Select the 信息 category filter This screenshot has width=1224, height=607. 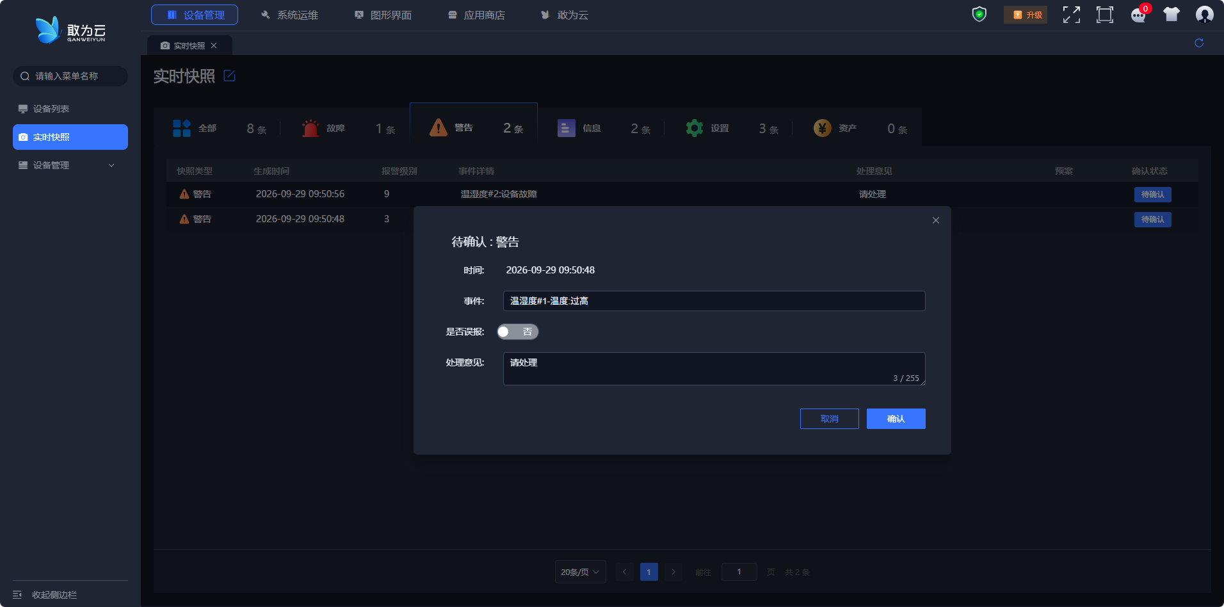click(603, 128)
